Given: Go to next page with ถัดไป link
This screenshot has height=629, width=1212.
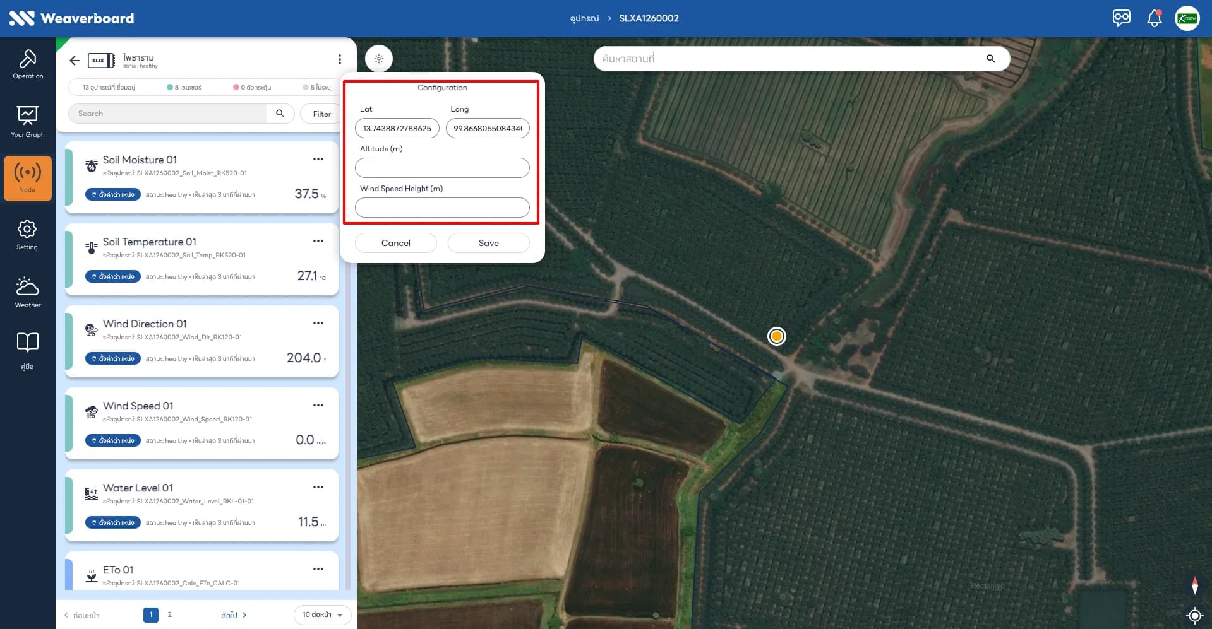Looking at the screenshot, I should coord(234,615).
